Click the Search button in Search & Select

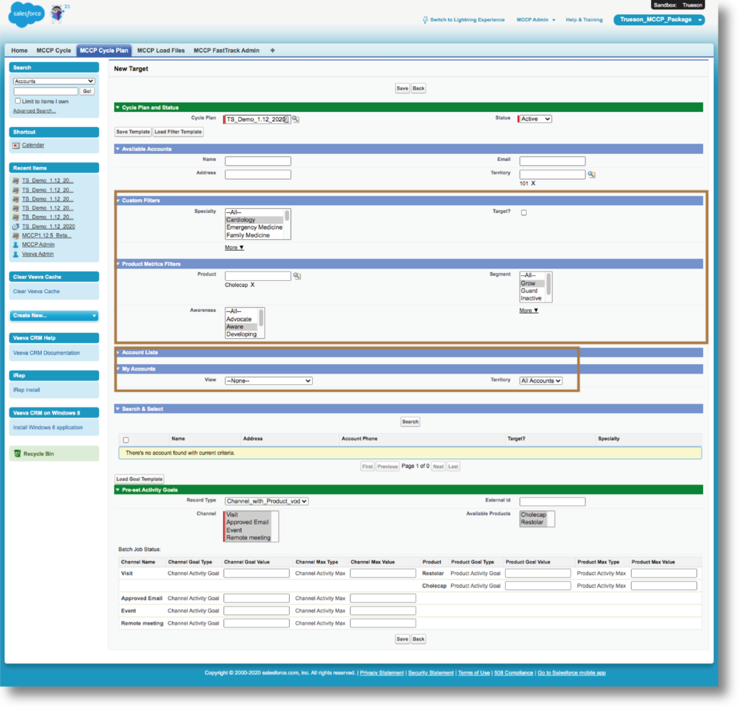click(410, 422)
